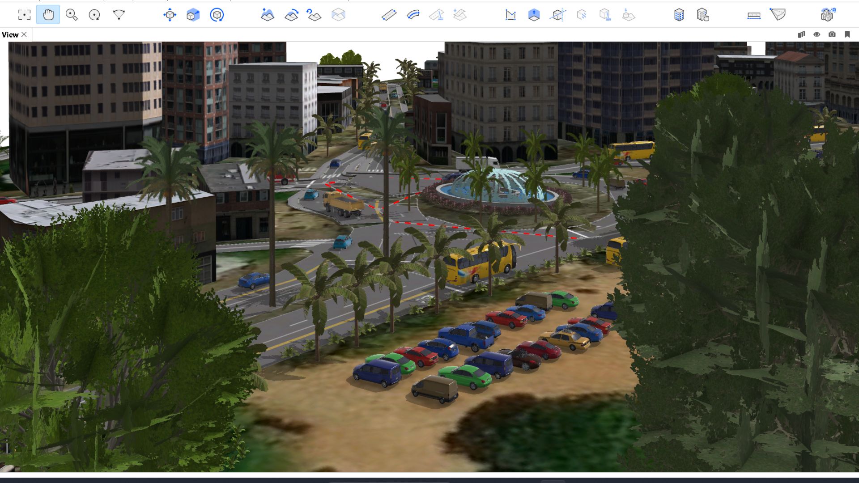
Task: Open the viewport bookmarks menu
Action: click(847, 34)
